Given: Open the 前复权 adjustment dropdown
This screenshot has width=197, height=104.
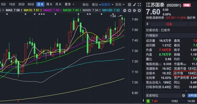Looking at the screenshot, I should click(x=107, y=5).
